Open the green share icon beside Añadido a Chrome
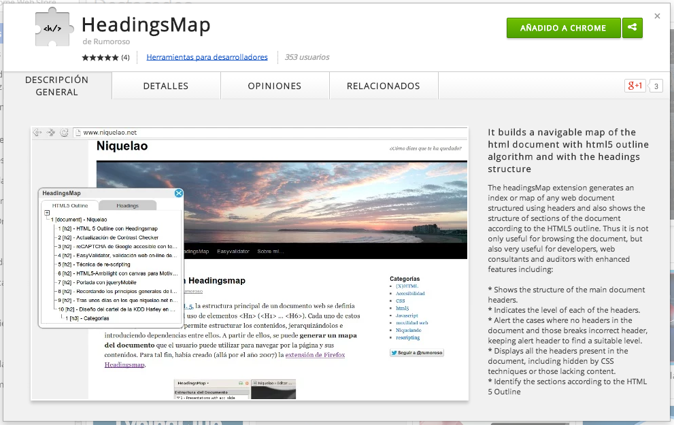674x425 pixels. tap(632, 29)
